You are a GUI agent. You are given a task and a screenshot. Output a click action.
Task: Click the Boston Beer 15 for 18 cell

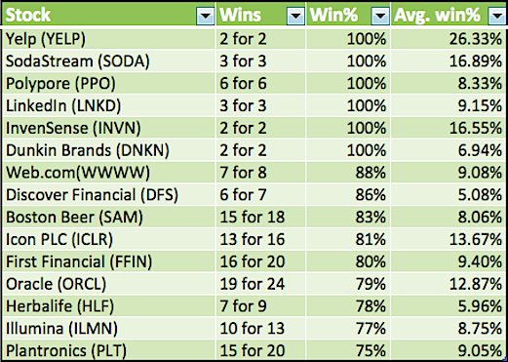(x=261, y=217)
